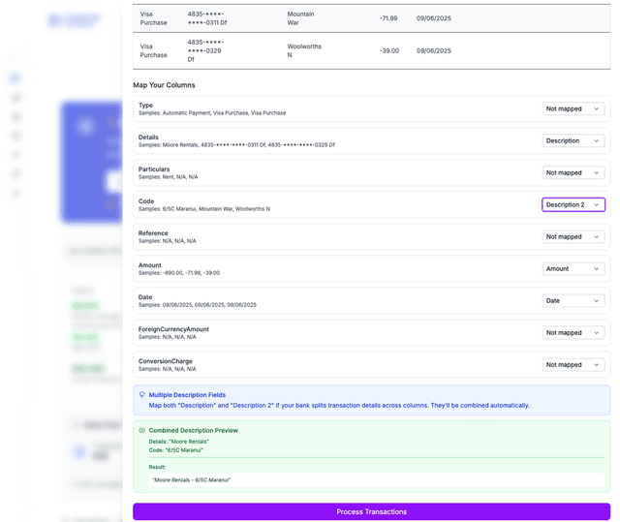Click the Map Your Columns heading
Image resolution: width=620 pixels, height=522 pixels.
tap(167, 85)
